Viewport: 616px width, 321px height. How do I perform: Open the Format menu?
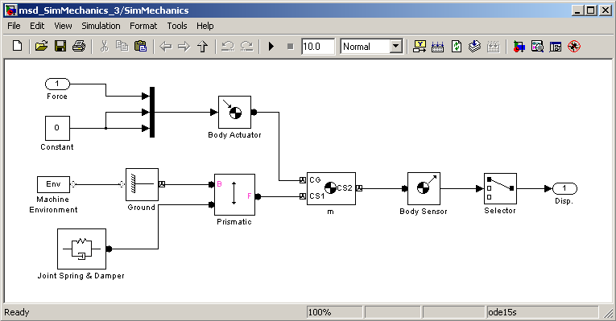point(143,26)
